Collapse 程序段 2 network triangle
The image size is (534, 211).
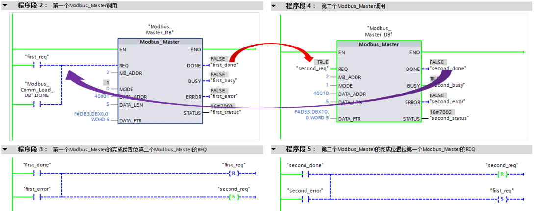pos(5,5)
